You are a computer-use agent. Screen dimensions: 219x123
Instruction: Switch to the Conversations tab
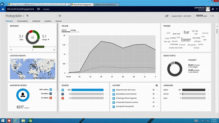22,21
